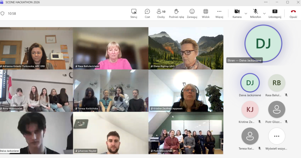Select Diana Rigtrup's video tile
This screenshot has height=158, width=301.
[186, 48]
